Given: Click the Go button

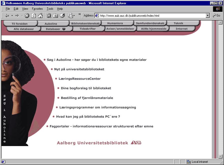Looking at the screenshot, I should [x=217, y=15].
